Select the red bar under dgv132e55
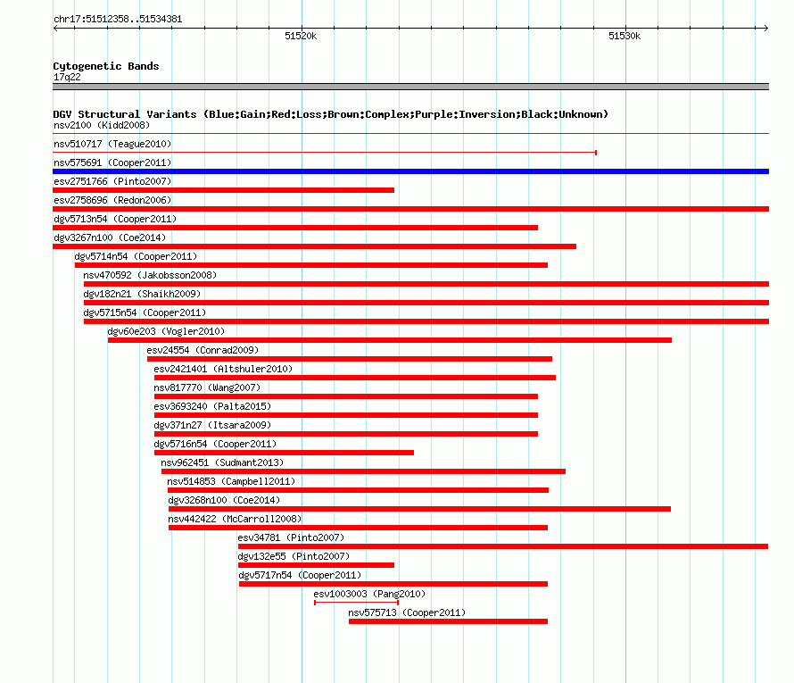 [x=316, y=565]
